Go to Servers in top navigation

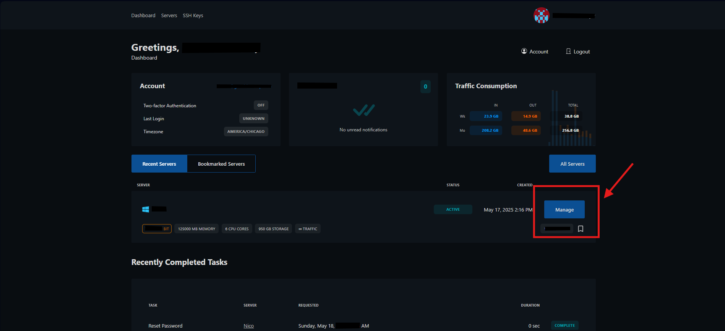point(169,16)
